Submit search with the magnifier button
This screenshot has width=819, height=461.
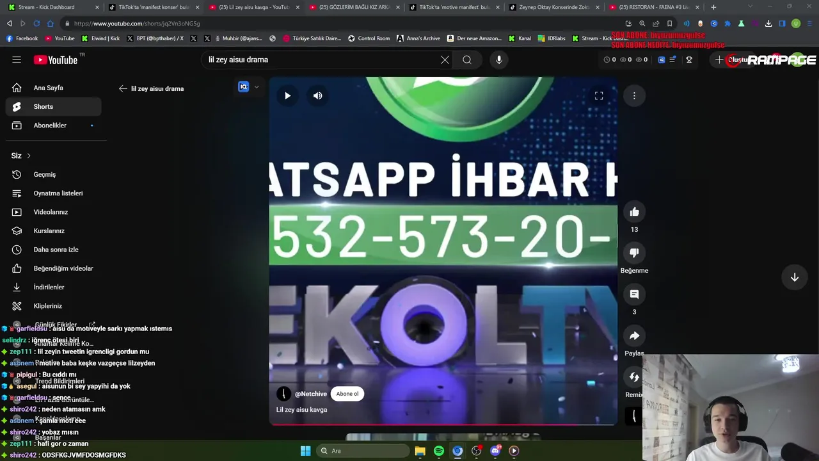467,60
